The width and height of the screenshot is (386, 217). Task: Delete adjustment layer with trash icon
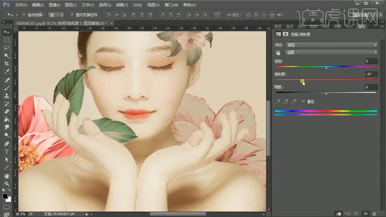(374, 213)
